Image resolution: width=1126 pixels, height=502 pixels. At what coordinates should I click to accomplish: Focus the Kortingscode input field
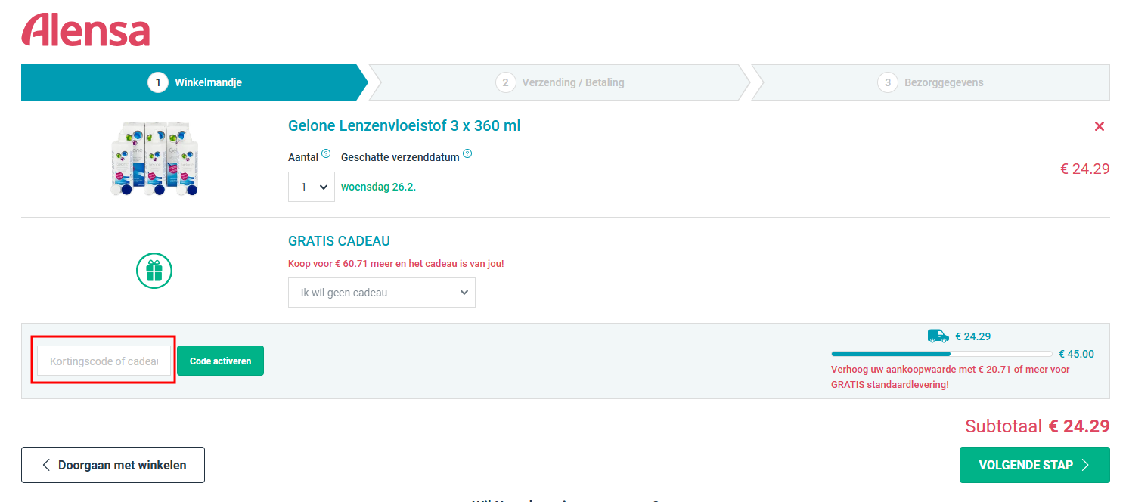(x=104, y=361)
